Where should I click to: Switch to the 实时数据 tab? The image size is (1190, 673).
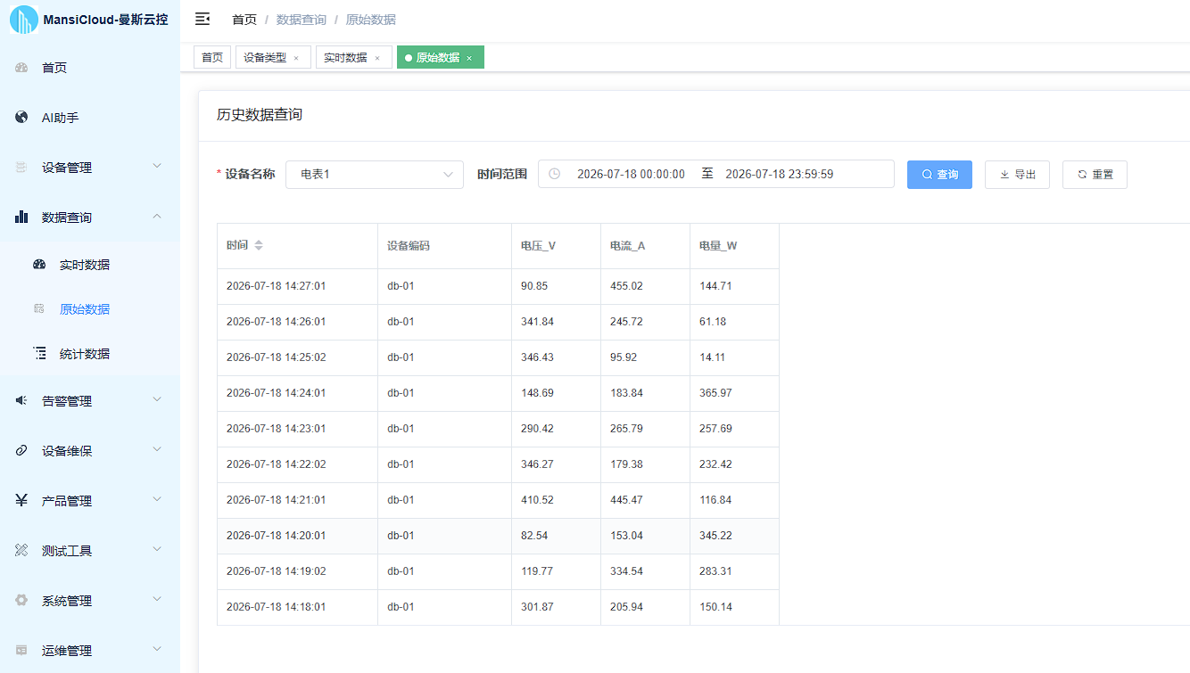[x=354, y=57]
